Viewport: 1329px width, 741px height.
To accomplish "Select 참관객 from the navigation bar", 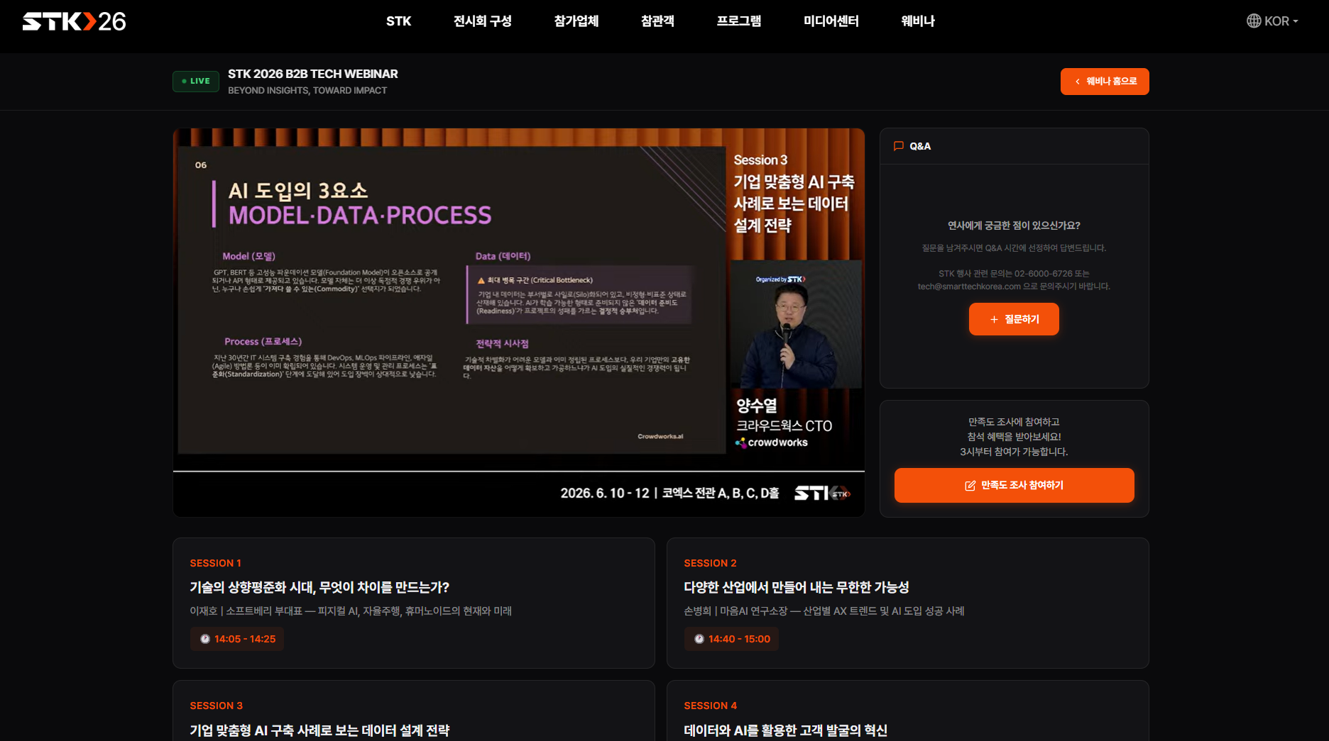I will coord(657,21).
